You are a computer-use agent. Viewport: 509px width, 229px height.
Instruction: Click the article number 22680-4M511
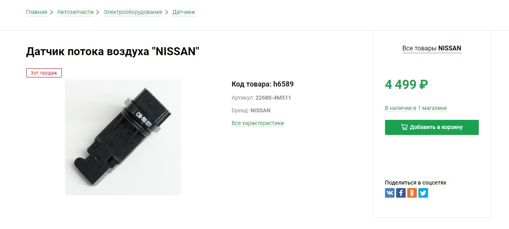point(273,98)
